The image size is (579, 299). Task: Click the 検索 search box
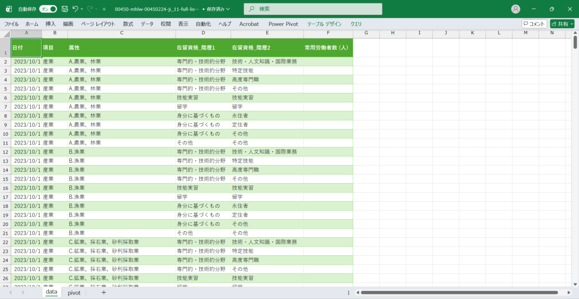point(313,9)
